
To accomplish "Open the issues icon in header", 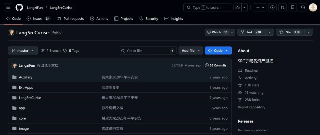I will pos(272,7).
